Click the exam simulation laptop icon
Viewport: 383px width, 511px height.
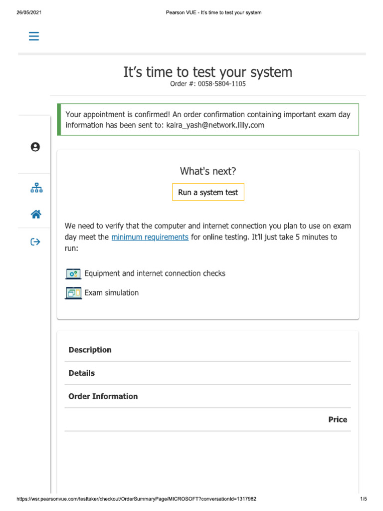tap(73, 293)
